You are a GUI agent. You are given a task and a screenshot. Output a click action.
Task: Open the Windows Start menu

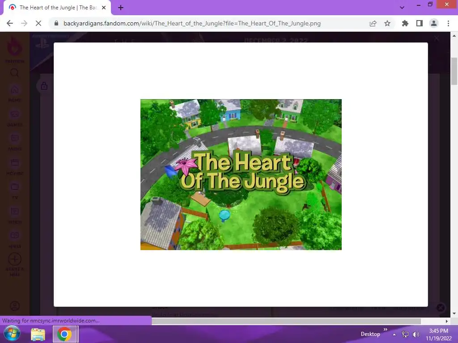click(x=12, y=334)
